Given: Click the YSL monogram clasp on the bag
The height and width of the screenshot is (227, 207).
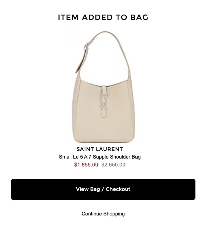Looking at the screenshot, I should click(104, 101).
